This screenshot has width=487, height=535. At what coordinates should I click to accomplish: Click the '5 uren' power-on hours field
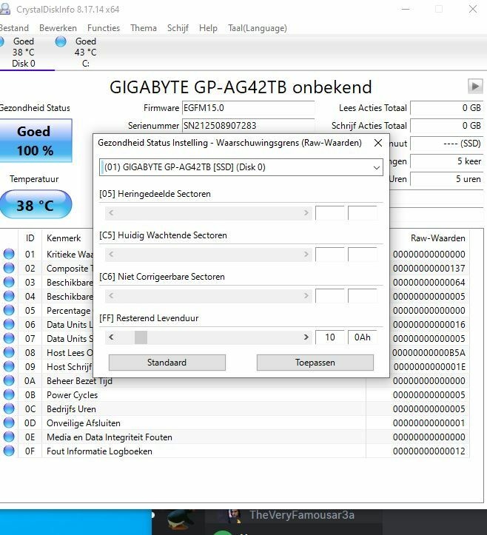pos(447,179)
